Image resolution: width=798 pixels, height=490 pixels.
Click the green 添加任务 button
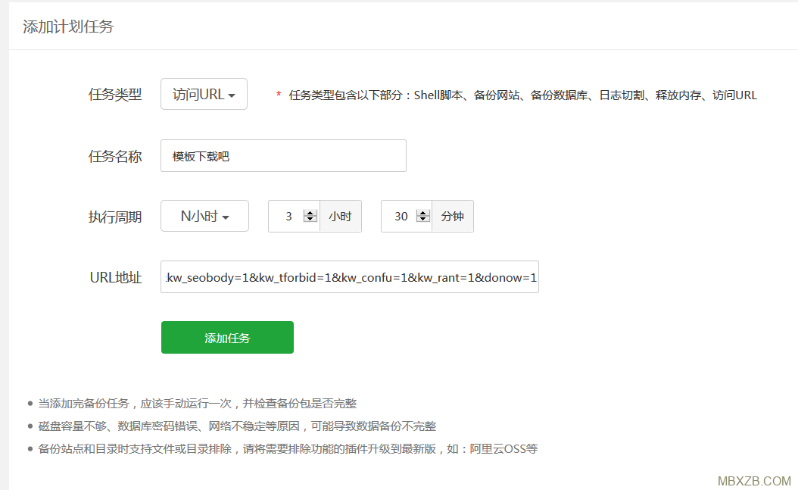point(227,337)
